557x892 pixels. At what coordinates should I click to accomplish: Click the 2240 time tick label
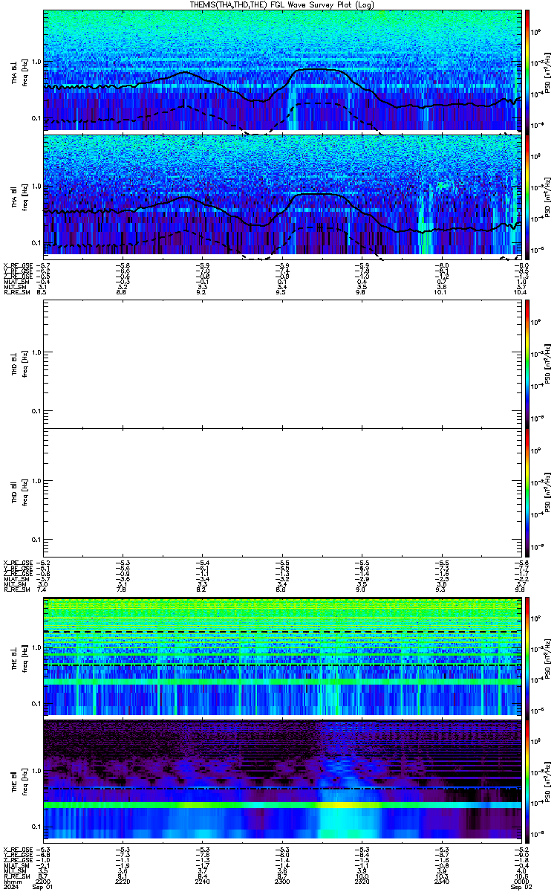click(x=203, y=880)
